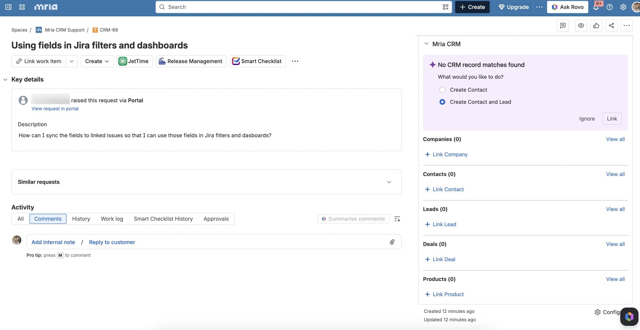This screenshot has width=640, height=330.
Task: Click the feedback comment icon
Action: (563, 25)
